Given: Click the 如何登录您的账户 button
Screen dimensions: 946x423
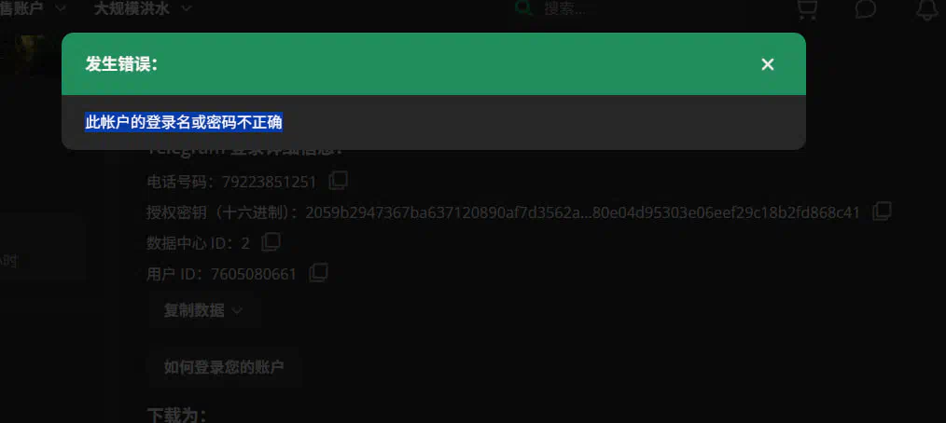Looking at the screenshot, I should (x=224, y=367).
